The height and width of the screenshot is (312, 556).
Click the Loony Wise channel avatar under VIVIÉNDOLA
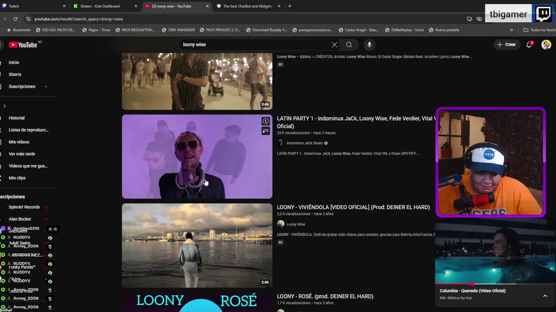(281, 224)
